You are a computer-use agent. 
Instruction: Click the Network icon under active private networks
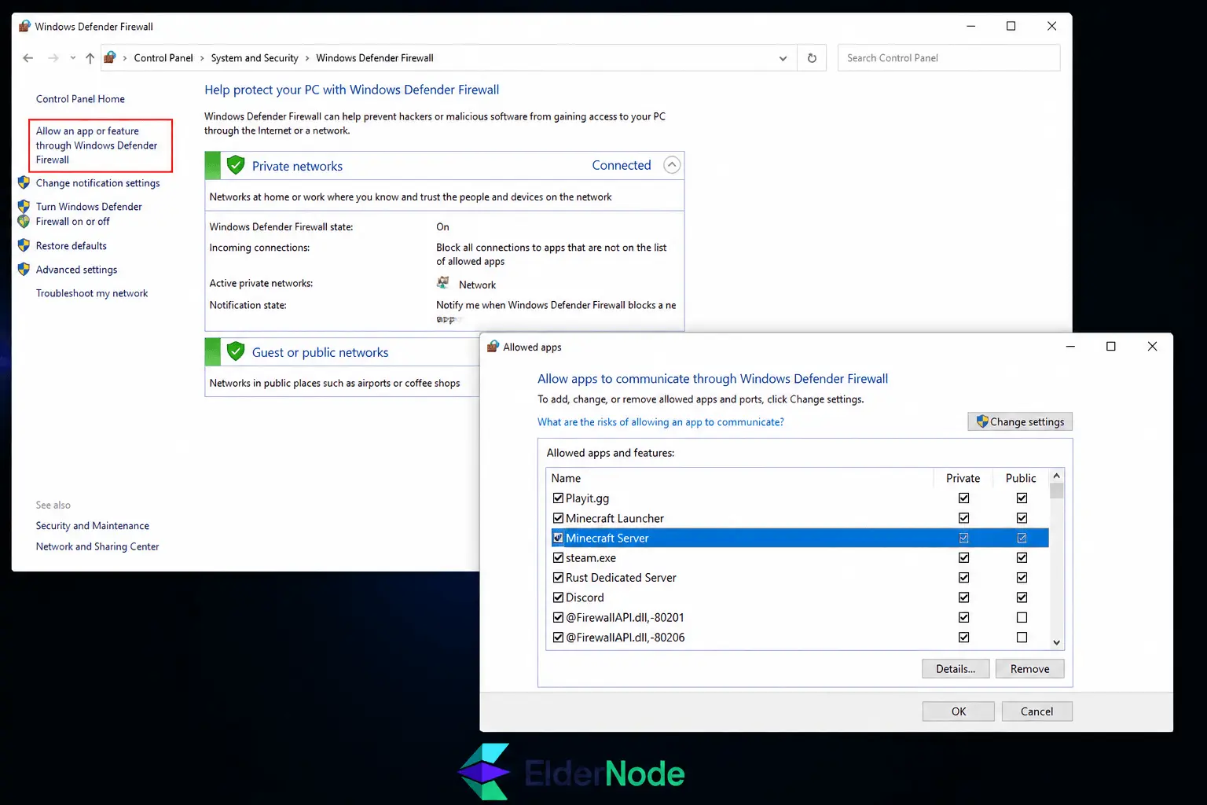coord(443,283)
